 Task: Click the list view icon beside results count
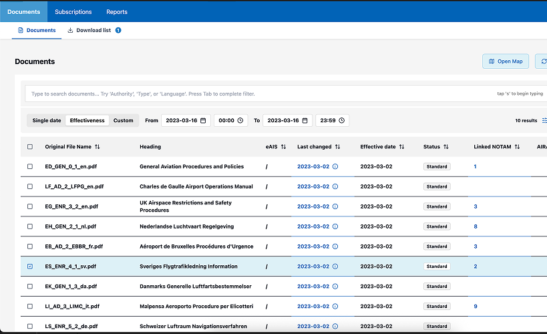tap(544, 121)
